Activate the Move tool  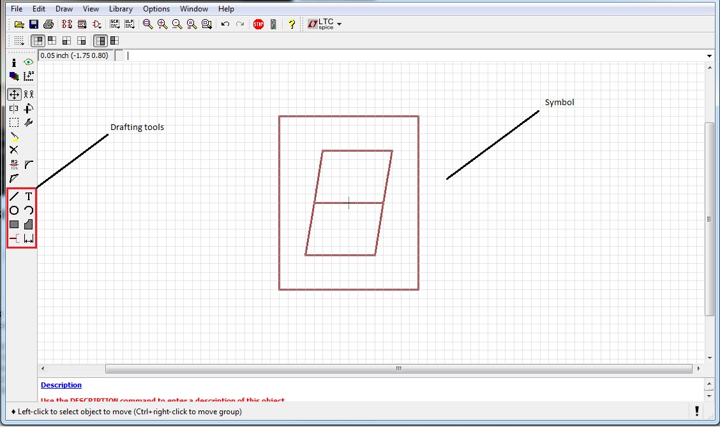(14, 94)
